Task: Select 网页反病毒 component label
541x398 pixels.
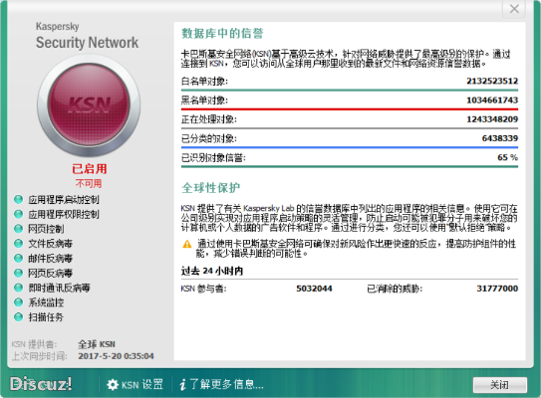Action: tap(51, 274)
